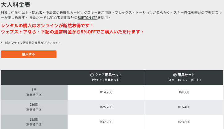Select the 3日間 row label
The height and width of the screenshot is (129, 224).
tap(34, 119)
